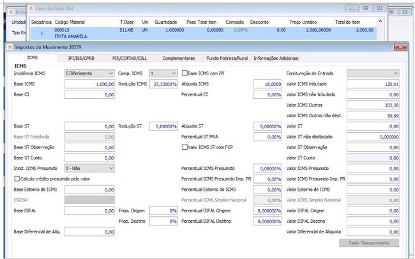The height and width of the screenshot is (259, 415).
Task: Click the Percentual CI field
Action: click(268, 94)
